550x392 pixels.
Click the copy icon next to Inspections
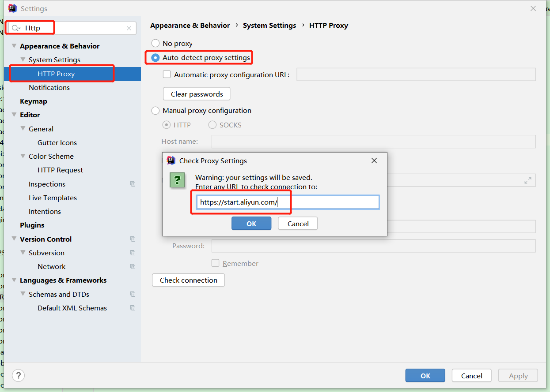[x=133, y=184]
